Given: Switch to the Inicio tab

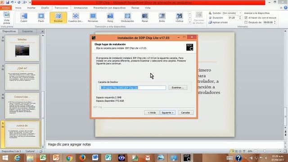Looking at the screenshot, I should pos(18,8).
